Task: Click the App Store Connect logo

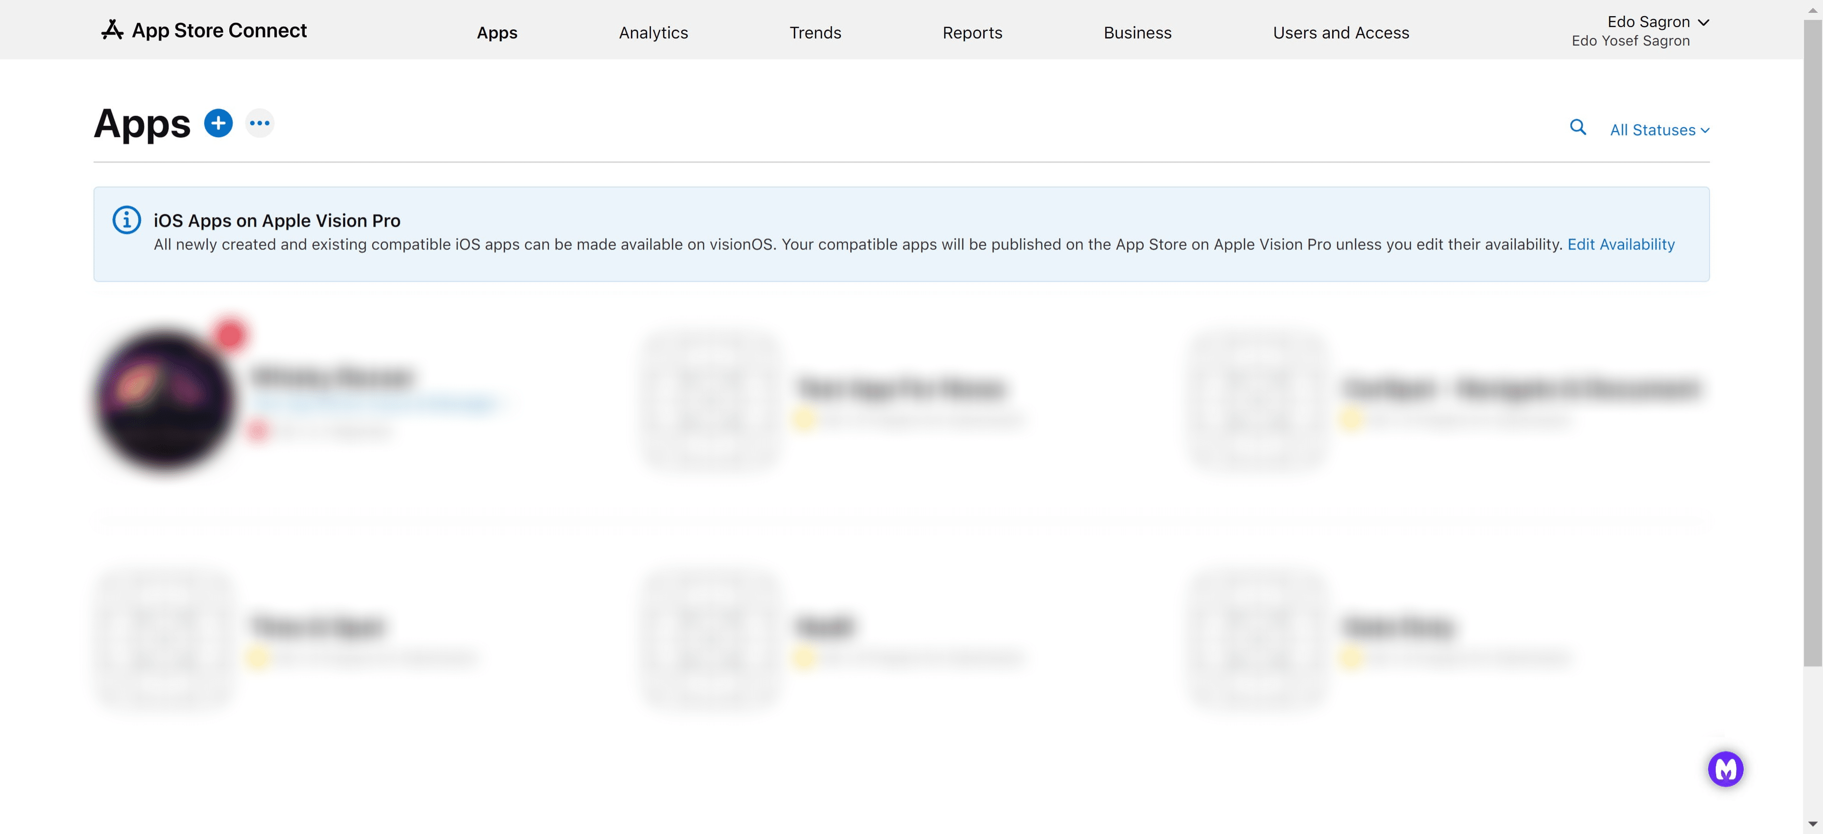Action: pos(204,30)
